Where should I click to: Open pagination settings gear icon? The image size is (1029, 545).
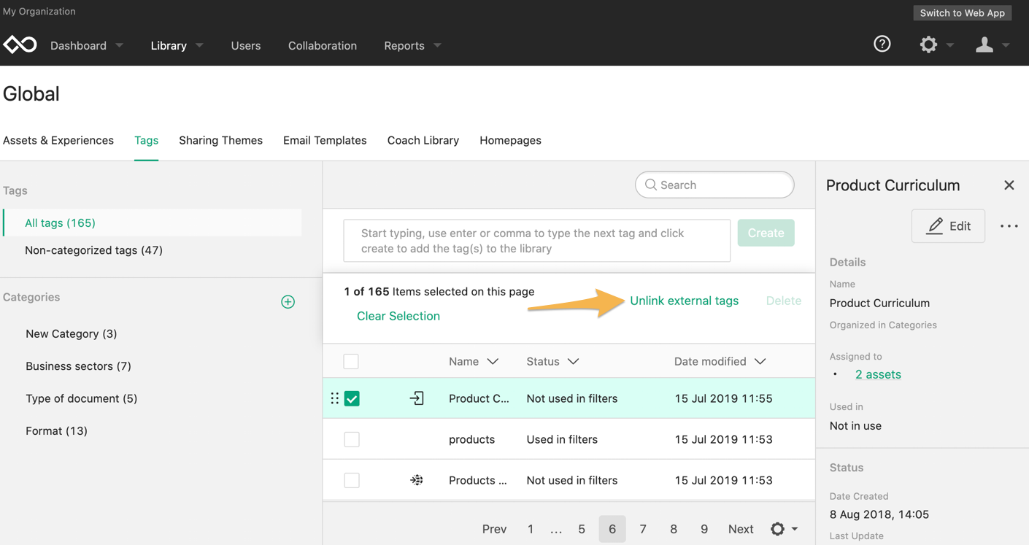(x=778, y=529)
